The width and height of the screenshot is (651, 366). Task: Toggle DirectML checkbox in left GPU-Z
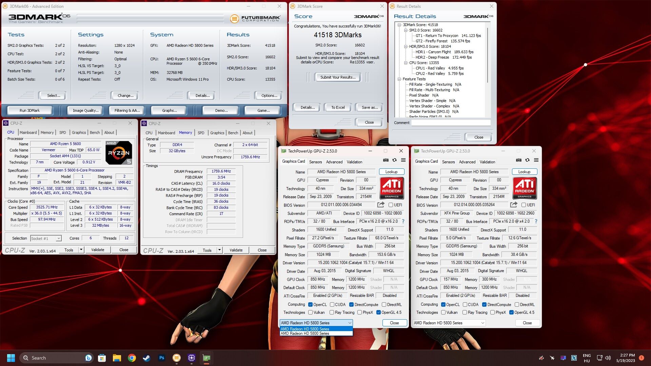[384, 305]
